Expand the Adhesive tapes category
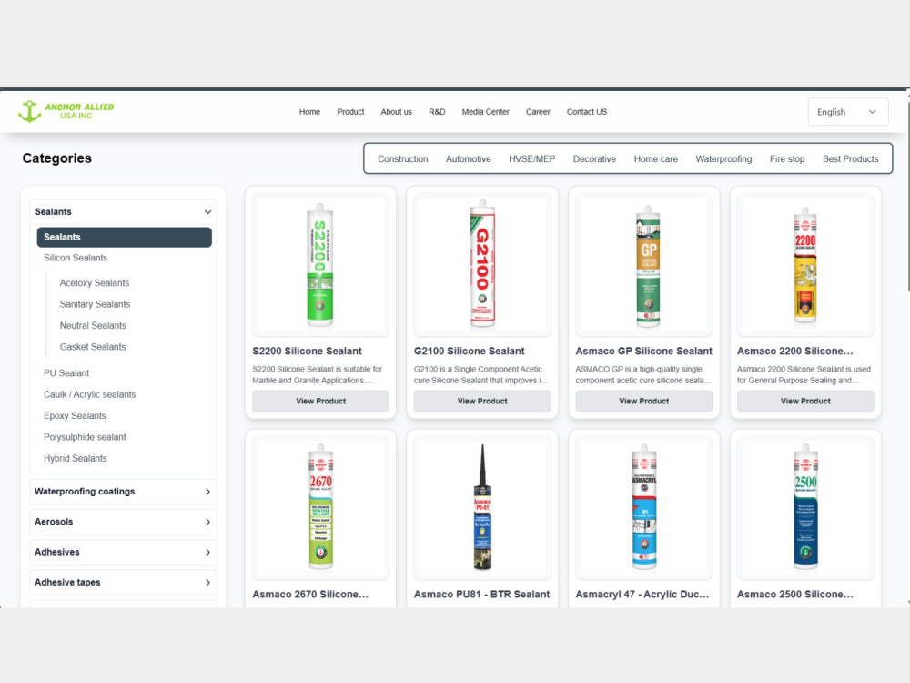Screen dimensions: 910x683 pyautogui.click(x=123, y=583)
